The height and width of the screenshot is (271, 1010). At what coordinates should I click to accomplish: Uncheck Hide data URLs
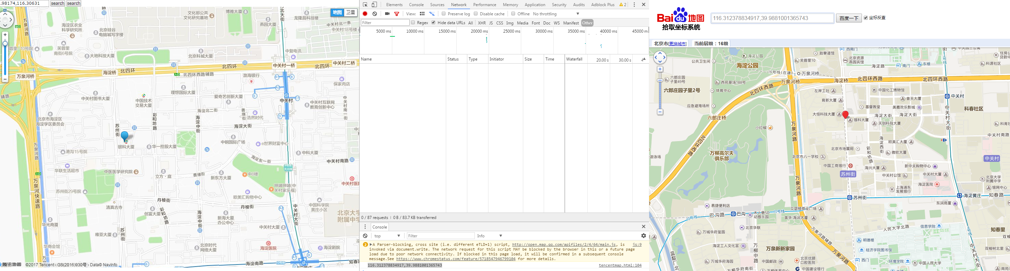point(433,23)
